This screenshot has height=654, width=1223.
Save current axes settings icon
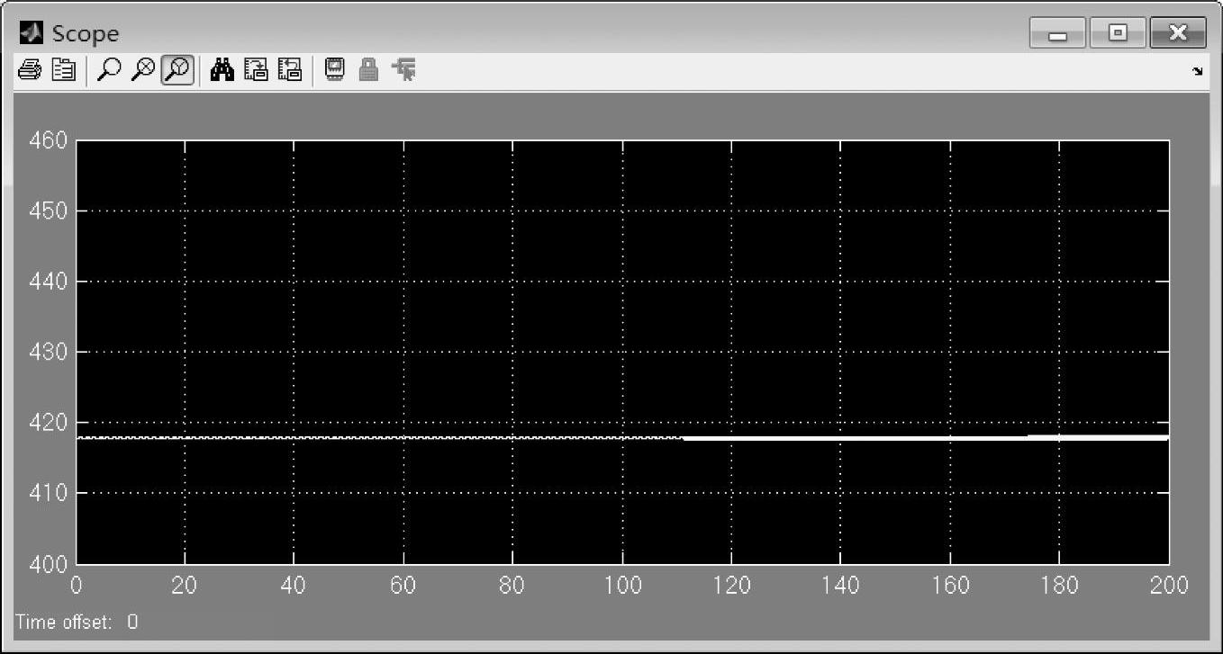click(x=256, y=70)
